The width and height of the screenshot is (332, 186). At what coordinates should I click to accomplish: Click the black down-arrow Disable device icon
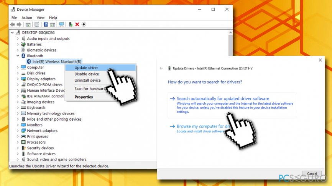[84, 24]
